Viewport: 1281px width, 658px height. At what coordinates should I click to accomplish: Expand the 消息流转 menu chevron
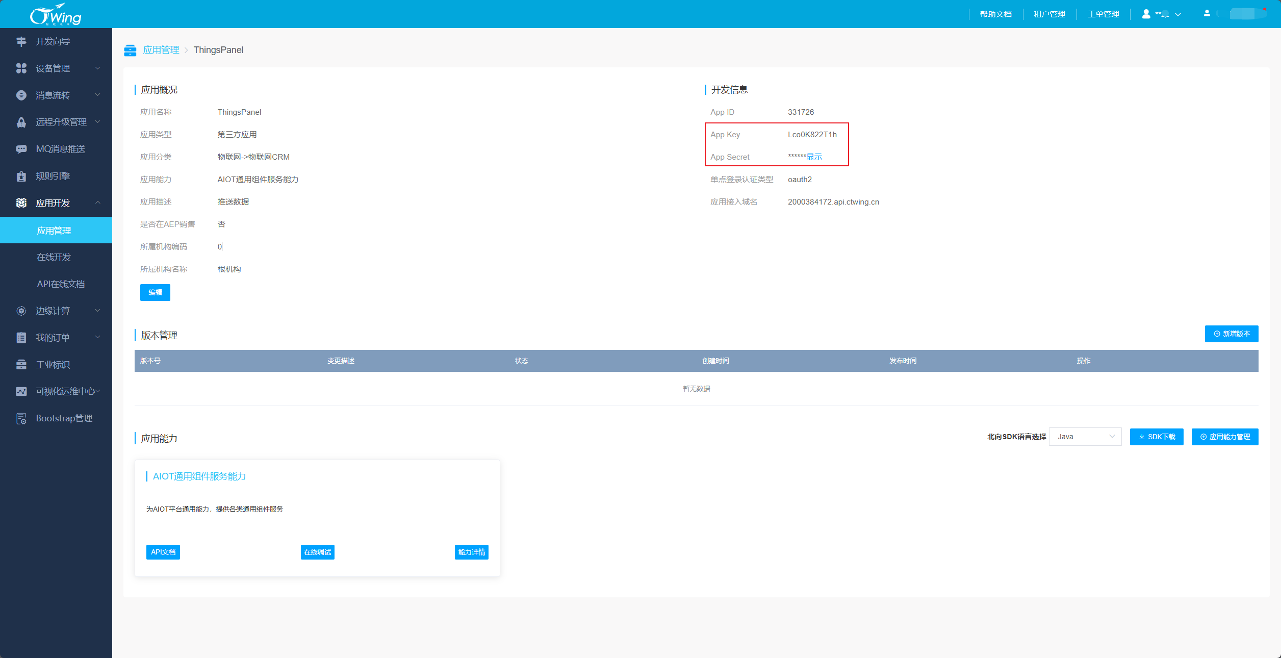98,95
